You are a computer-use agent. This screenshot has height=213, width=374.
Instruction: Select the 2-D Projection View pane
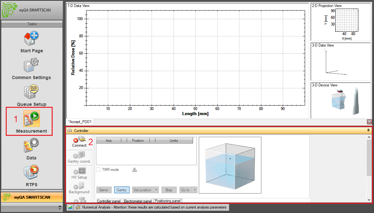[x=340, y=22]
